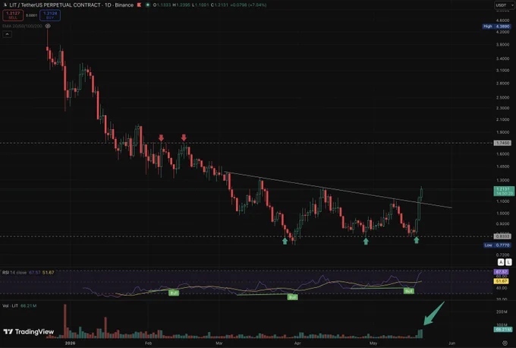The height and width of the screenshot is (348, 516).
Task: Click the Mar label on time axis
Action: tap(219, 343)
